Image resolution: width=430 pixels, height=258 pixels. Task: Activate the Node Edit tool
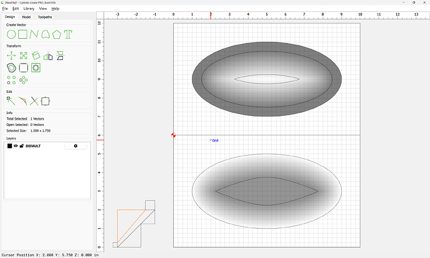[11, 100]
